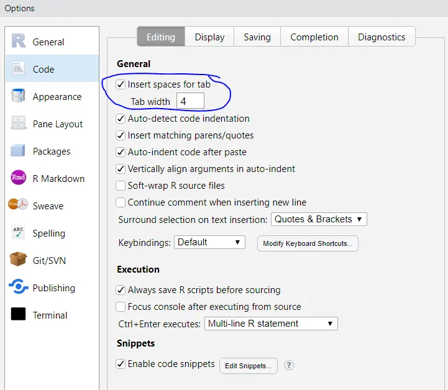Image resolution: width=448 pixels, height=390 pixels.
Task: Disable Insert spaces for tab
Action: coord(121,84)
